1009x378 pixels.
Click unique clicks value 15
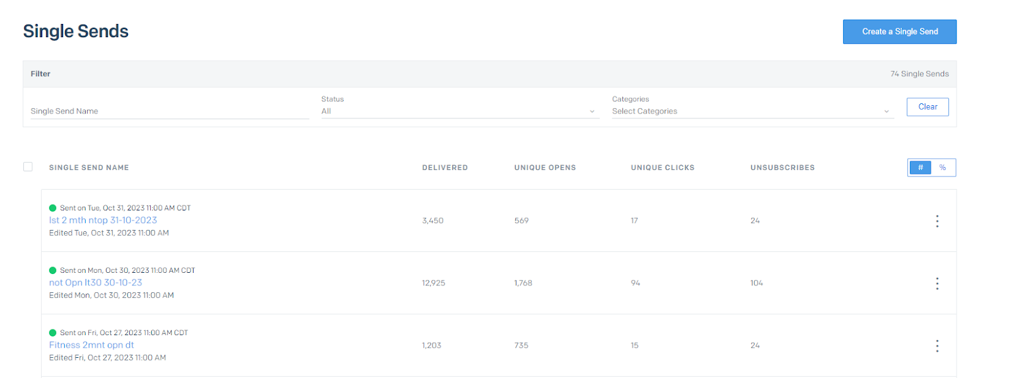(x=634, y=345)
